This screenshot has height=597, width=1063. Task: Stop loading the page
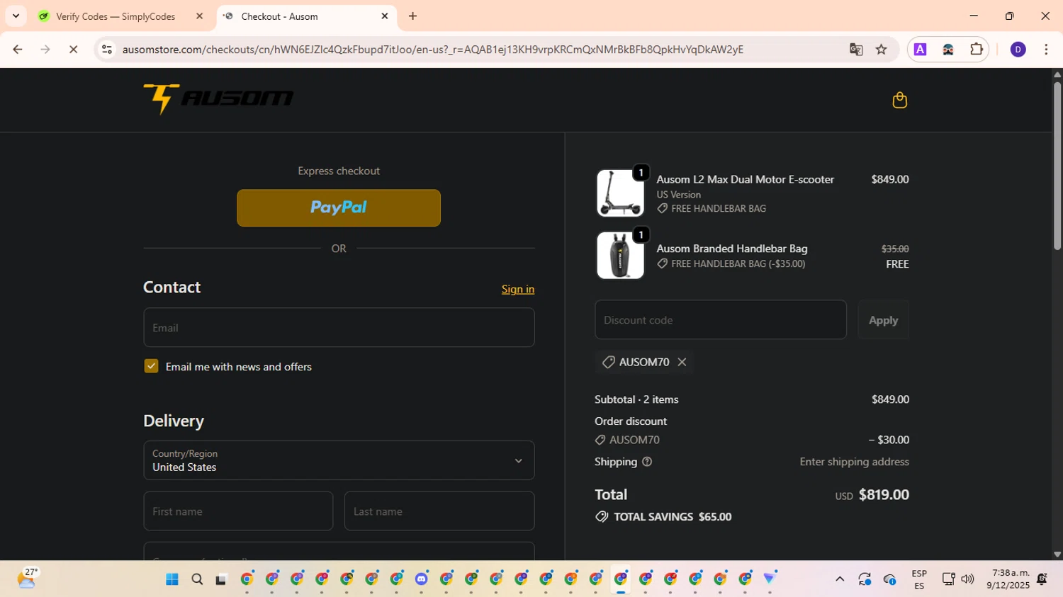(73, 50)
